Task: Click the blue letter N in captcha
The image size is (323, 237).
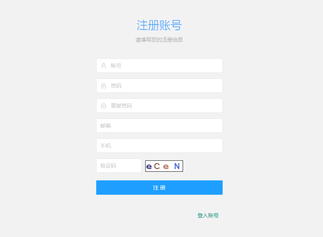Action: 177,166
